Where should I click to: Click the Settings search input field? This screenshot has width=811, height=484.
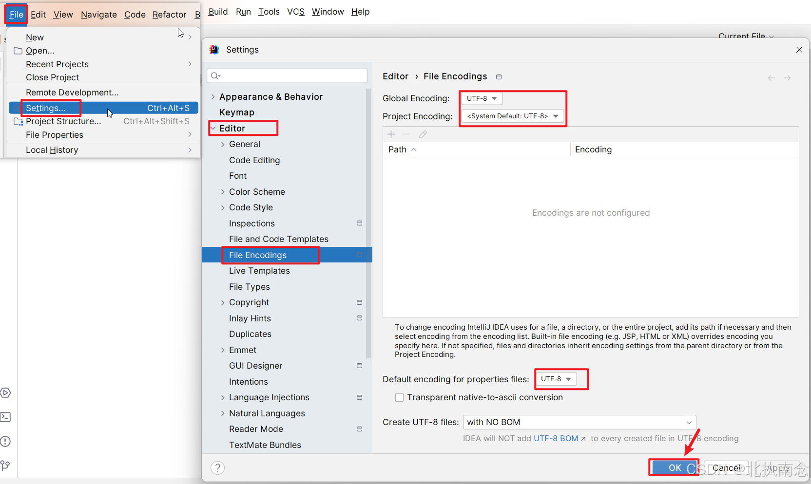[x=287, y=75]
